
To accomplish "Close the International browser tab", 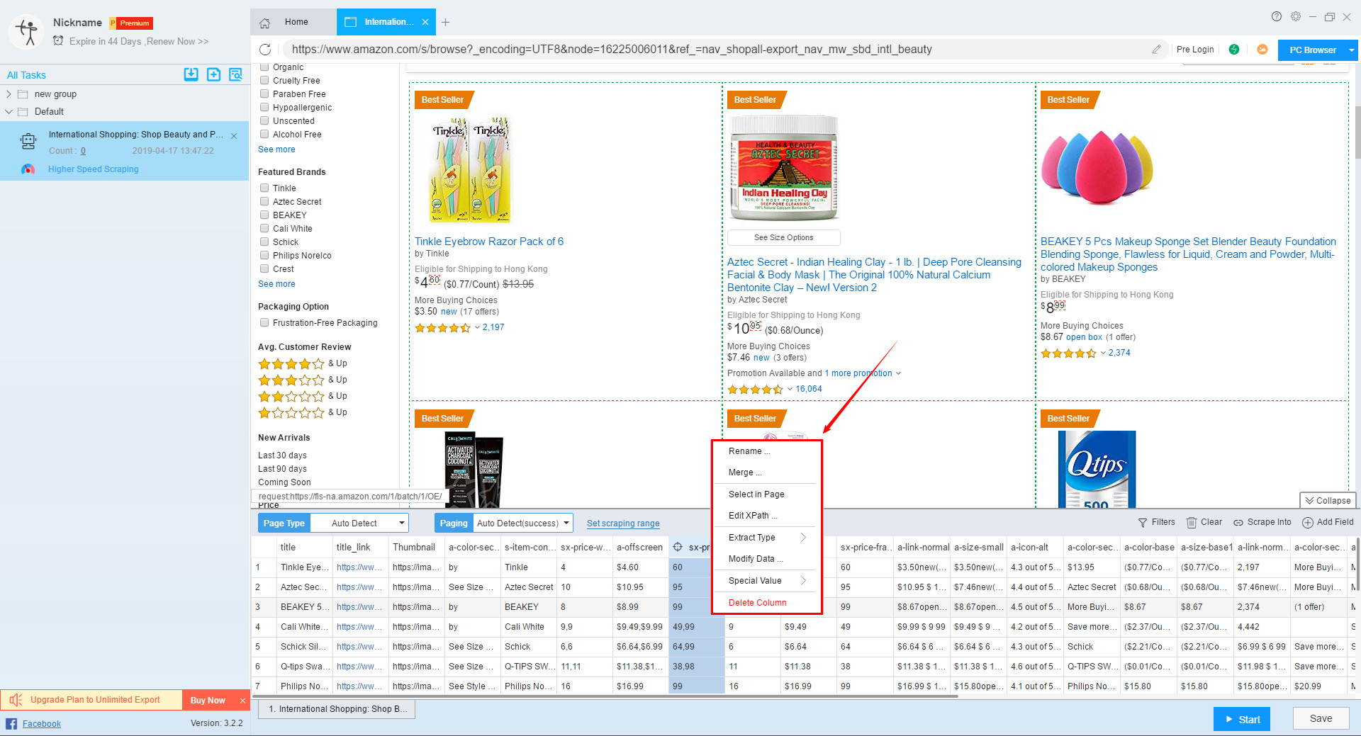I will pos(425,22).
